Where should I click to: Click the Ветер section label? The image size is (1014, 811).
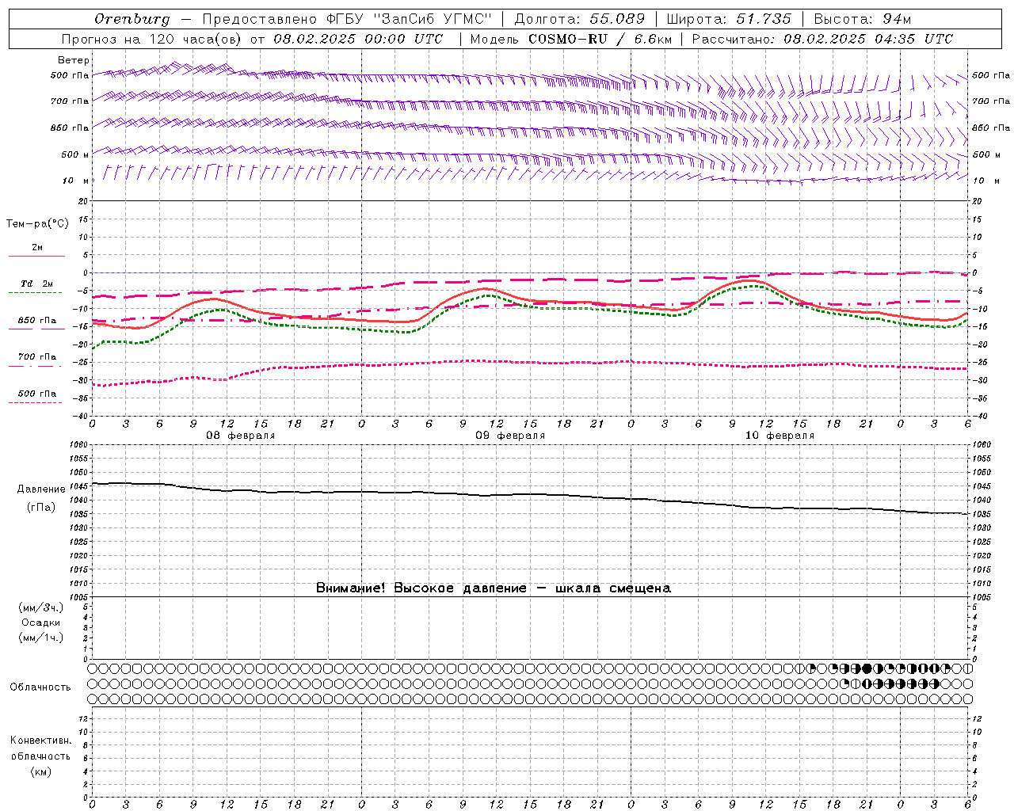pos(74,60)
